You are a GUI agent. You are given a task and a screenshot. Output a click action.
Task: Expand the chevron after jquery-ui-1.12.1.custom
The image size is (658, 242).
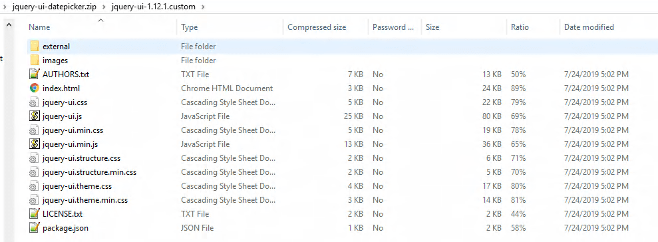pyautogui.click(x=204, y=7)
